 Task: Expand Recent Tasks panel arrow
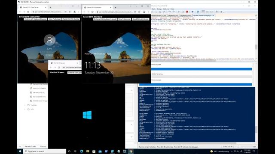point(20,146)
